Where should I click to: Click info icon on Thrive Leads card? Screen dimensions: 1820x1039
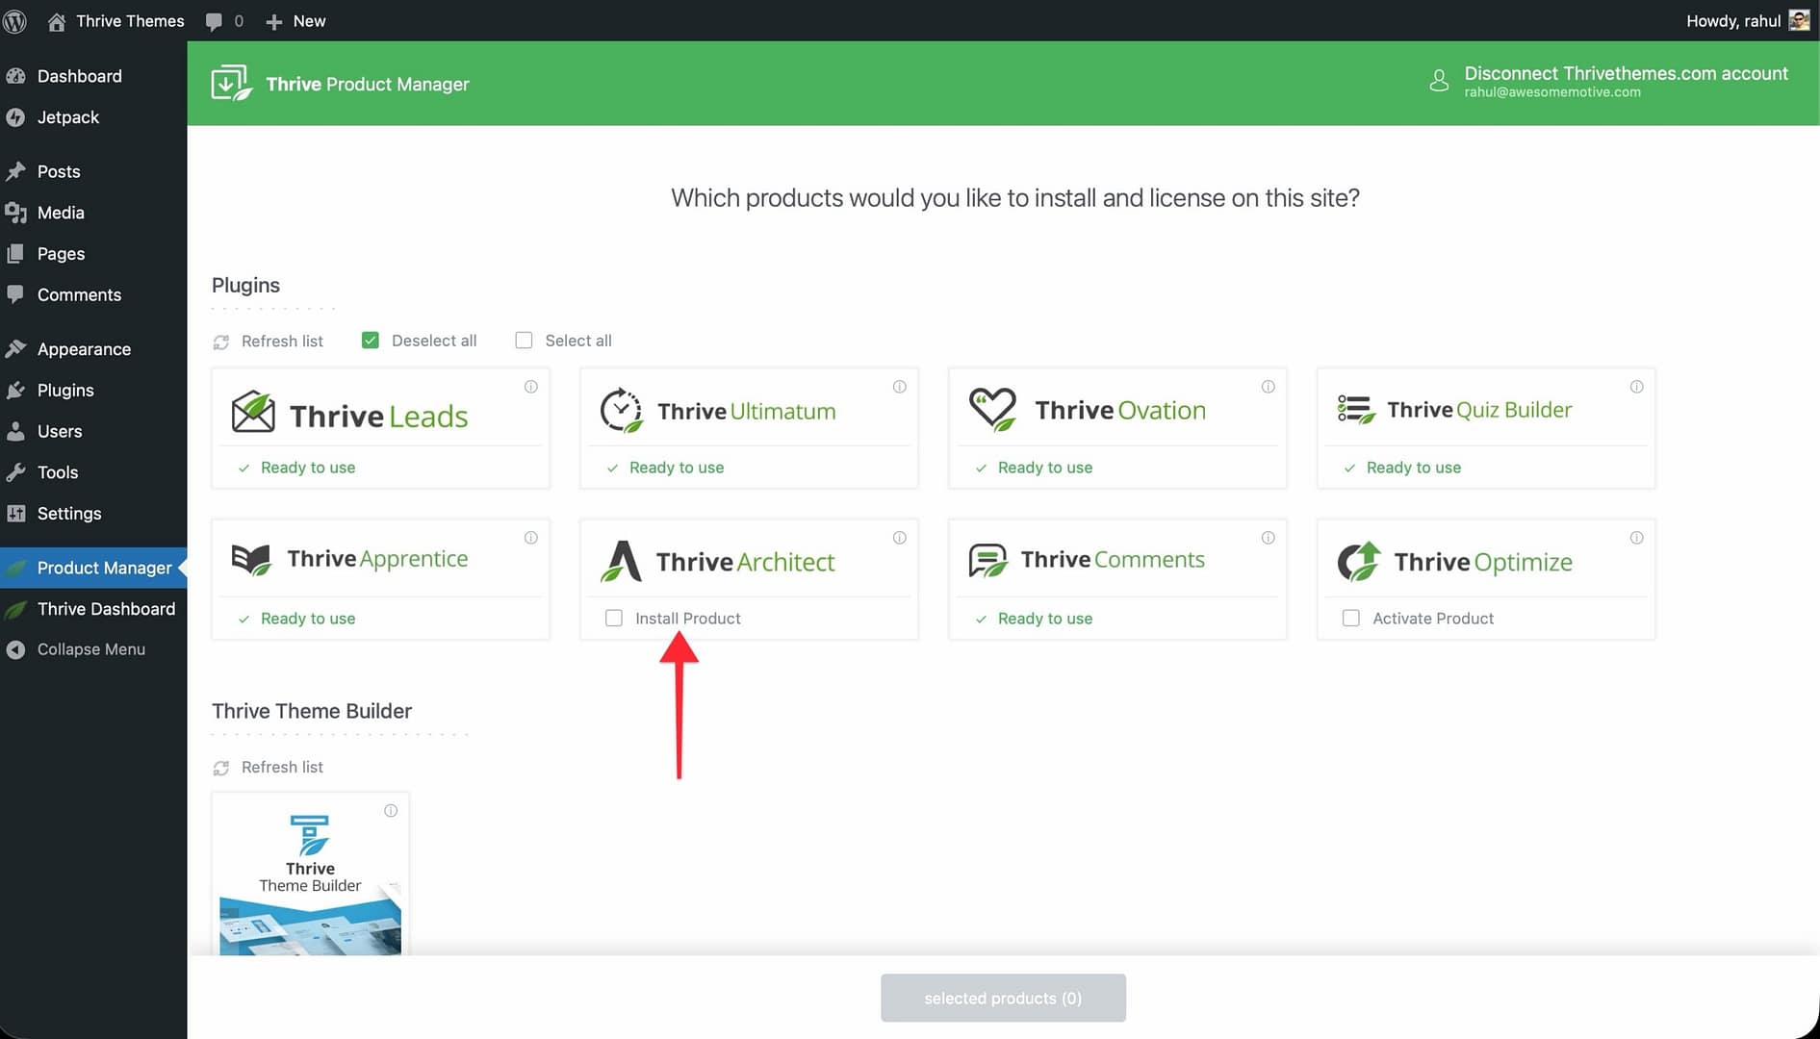point(530,387)
